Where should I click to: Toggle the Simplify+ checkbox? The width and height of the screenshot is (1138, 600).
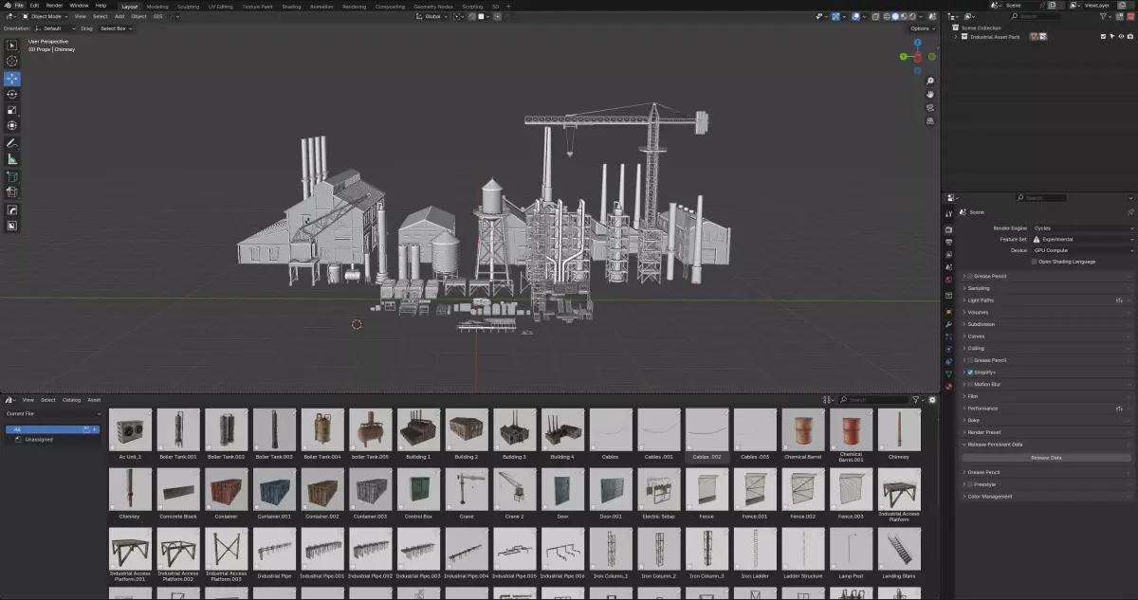click(970, 373)
